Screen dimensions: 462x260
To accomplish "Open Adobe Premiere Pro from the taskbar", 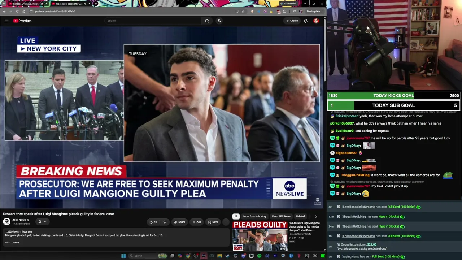I will (x=275, y=256).
